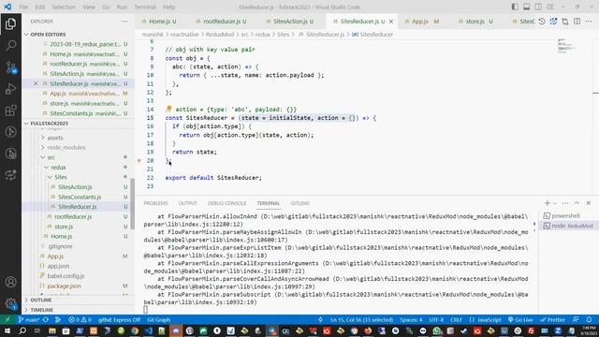Screen dimensions: 599x337
Task: Open terminal launch profile dropdown arrow
Action: (555, 203)
